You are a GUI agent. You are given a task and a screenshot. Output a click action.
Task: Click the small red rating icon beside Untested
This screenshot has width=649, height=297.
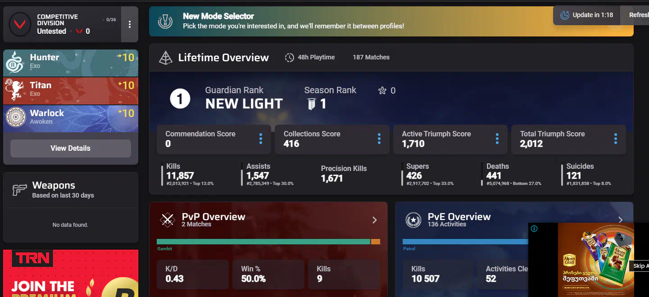click(x=79, y=31)
